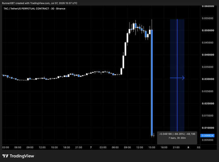Image resolution: width=219 pixels, height=162 pixels.
Task: Click the 21:00 label under the shaded range
Action: click(176, 147)
